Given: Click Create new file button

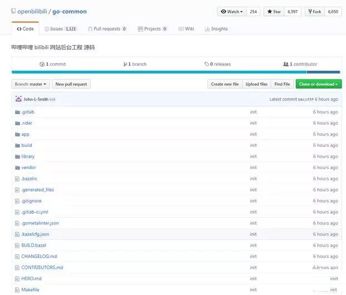Looking at the screenshot, I should tap(225, 84).
